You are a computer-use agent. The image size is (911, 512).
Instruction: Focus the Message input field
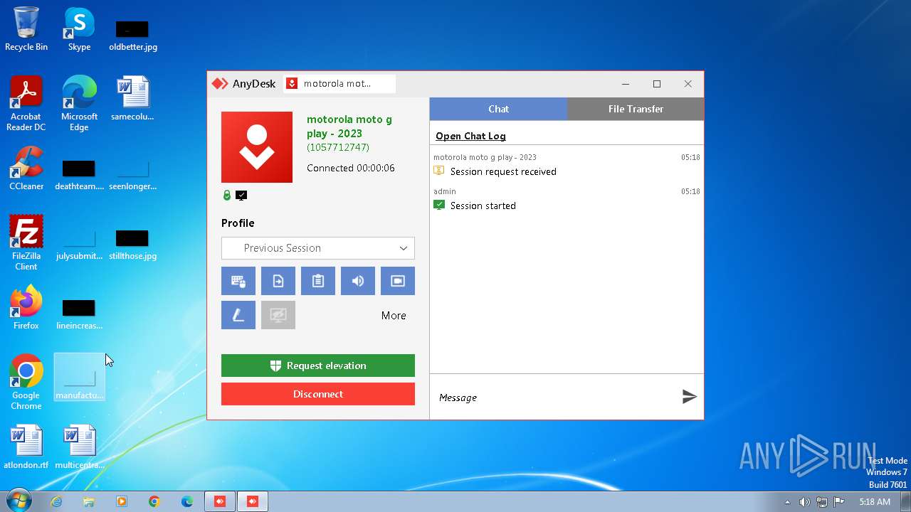click(555, 398)
